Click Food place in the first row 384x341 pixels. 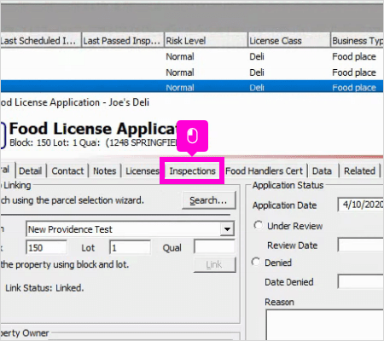coord(354,56)
